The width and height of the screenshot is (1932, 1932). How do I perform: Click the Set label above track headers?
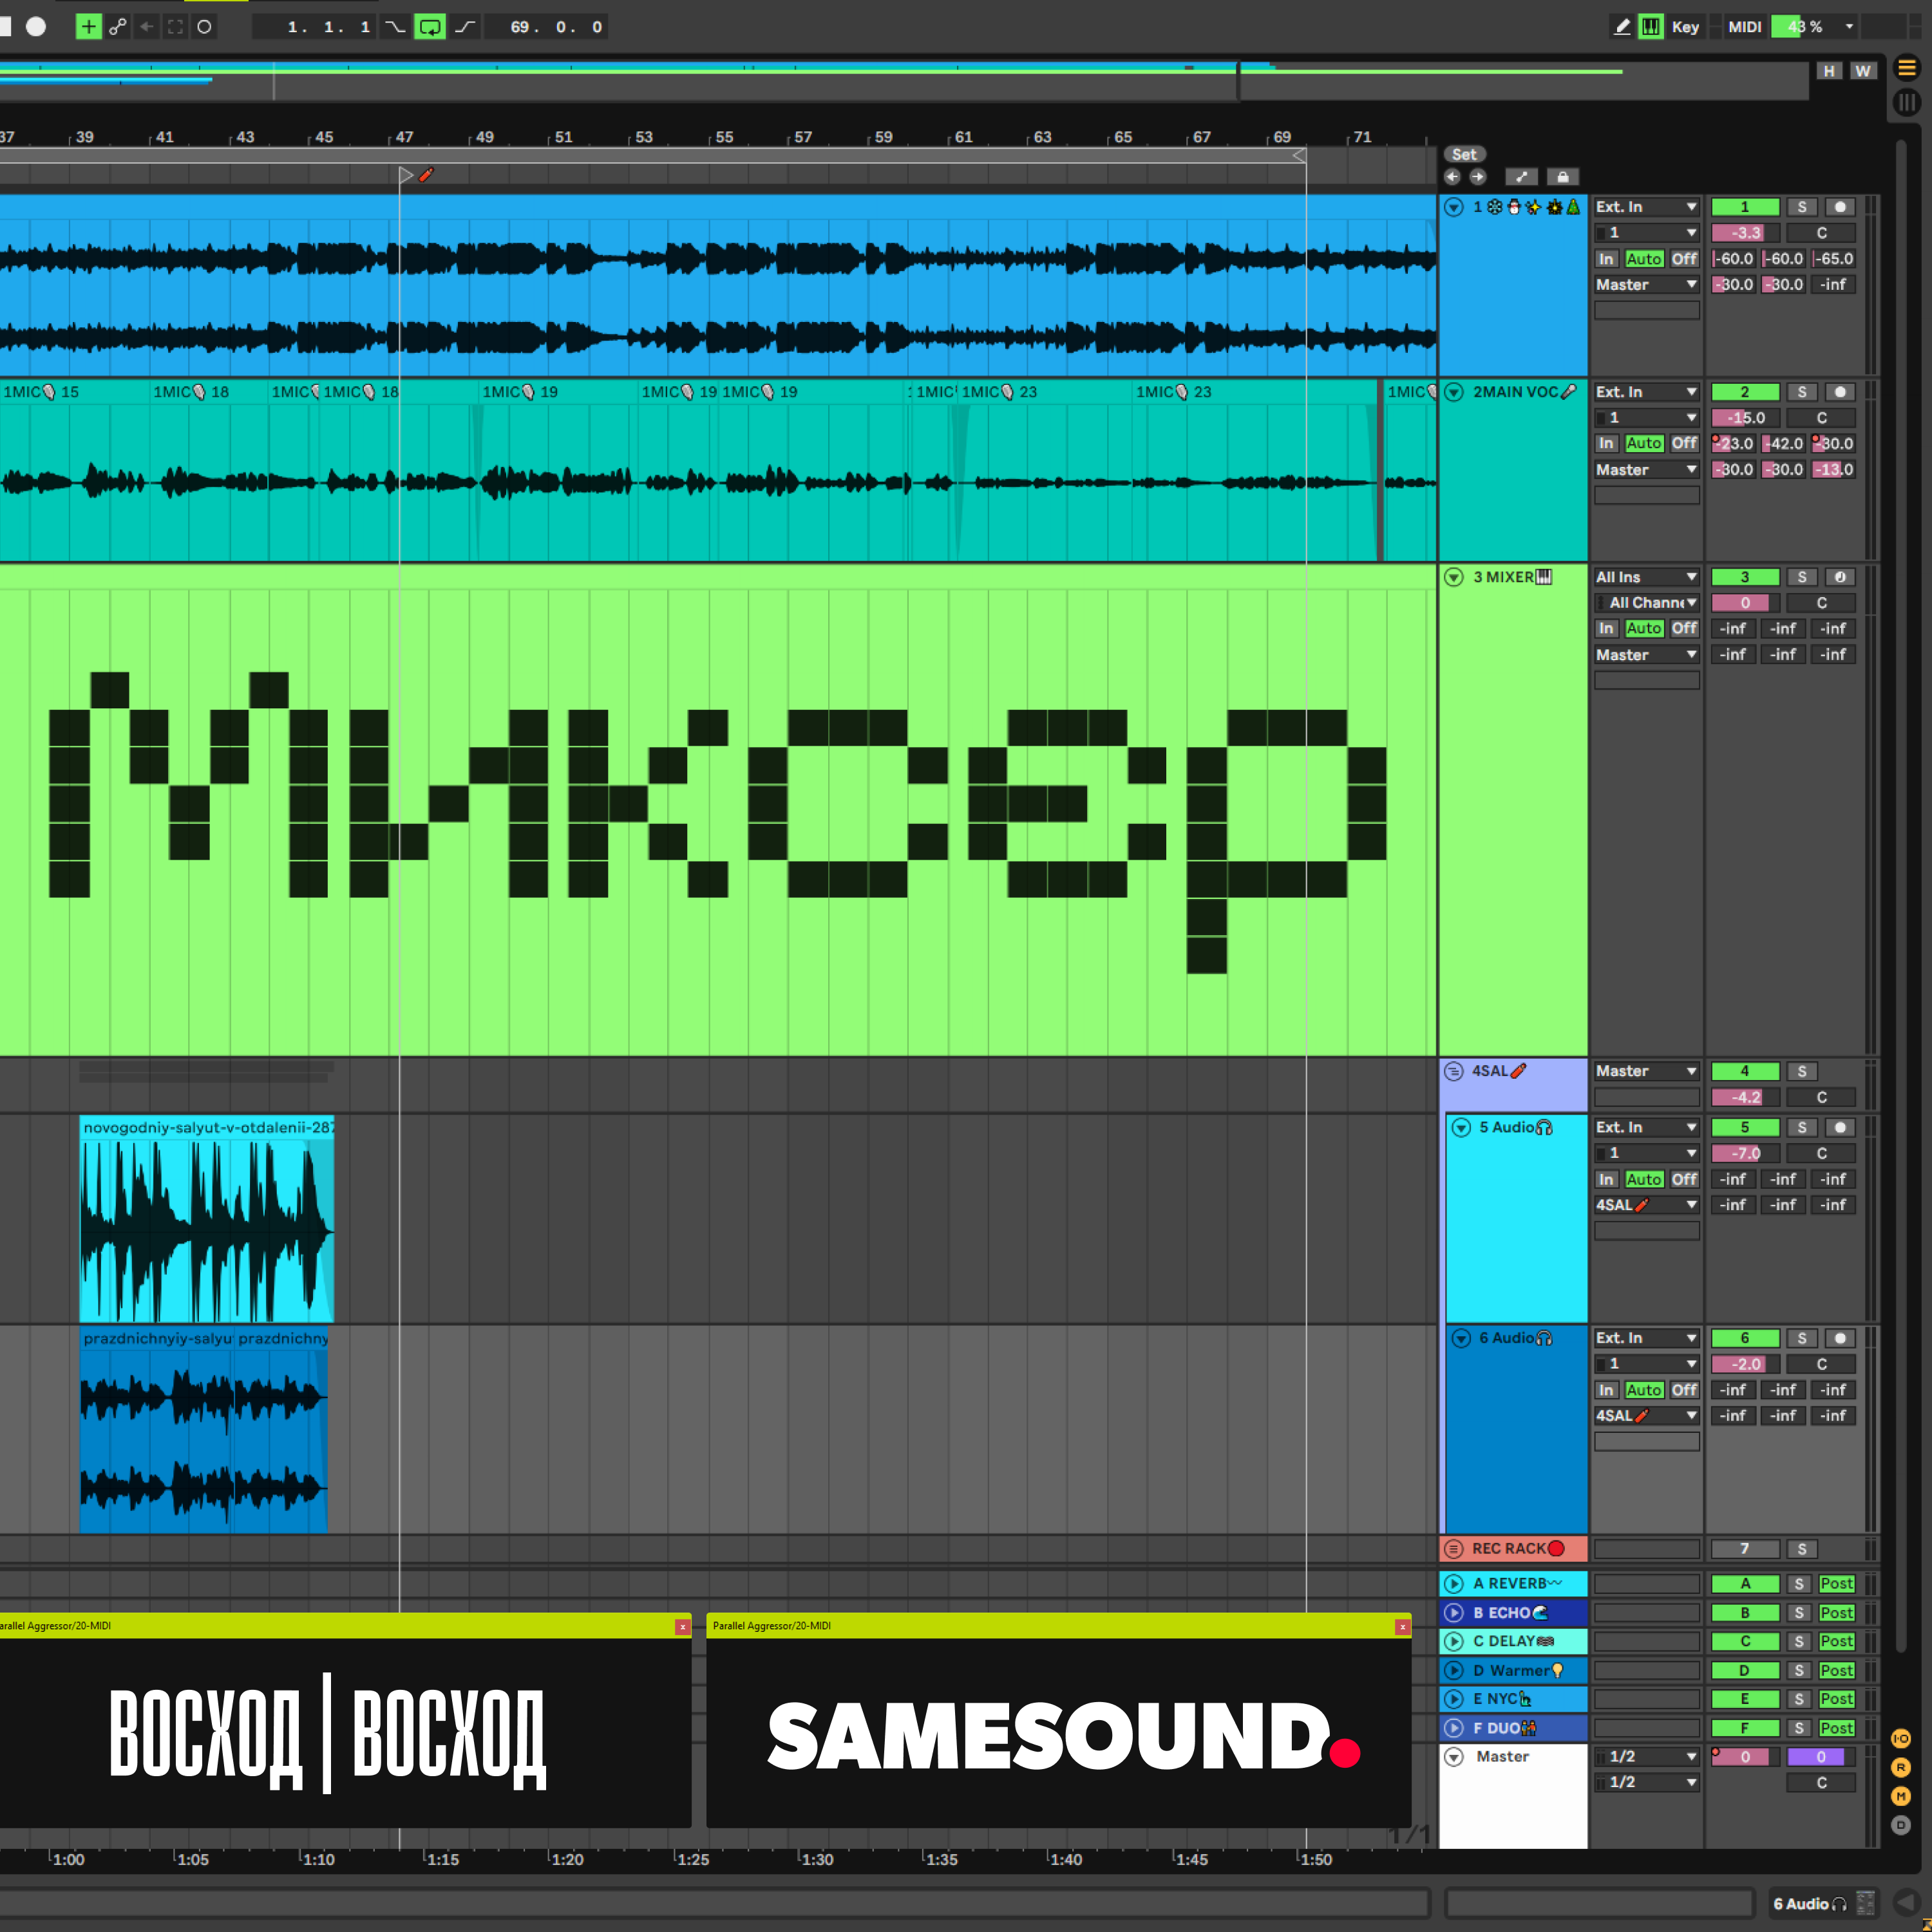1465,154
